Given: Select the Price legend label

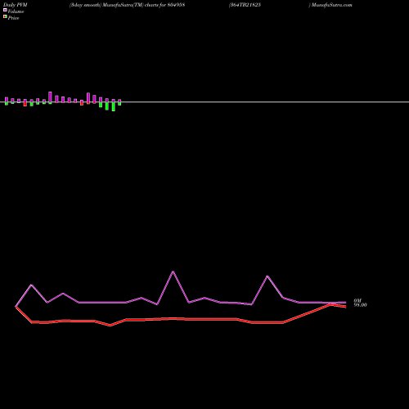Looking at the screenshot, I should (13, 18).
